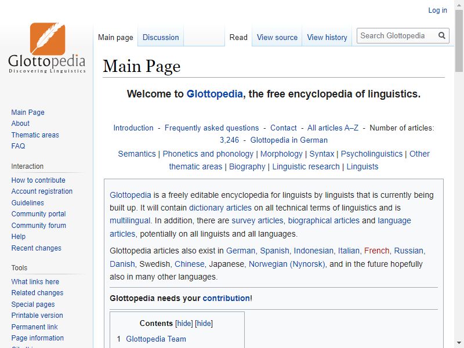Open German language link in paragraph

(240, 251)
